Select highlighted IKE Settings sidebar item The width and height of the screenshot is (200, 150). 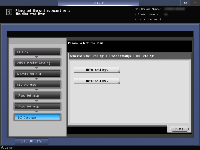tap(37, 118)
